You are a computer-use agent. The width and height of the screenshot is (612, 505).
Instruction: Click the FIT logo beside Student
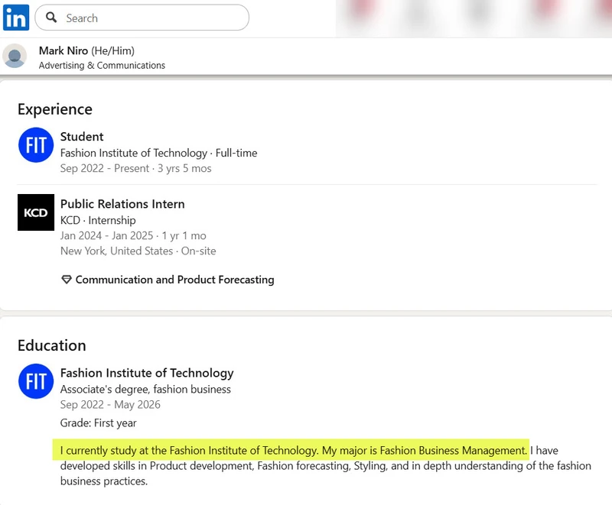(x=36, y=145)
